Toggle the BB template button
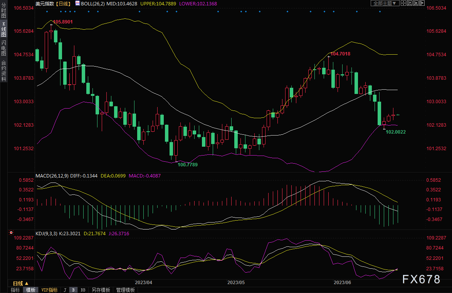 (82, 290)
